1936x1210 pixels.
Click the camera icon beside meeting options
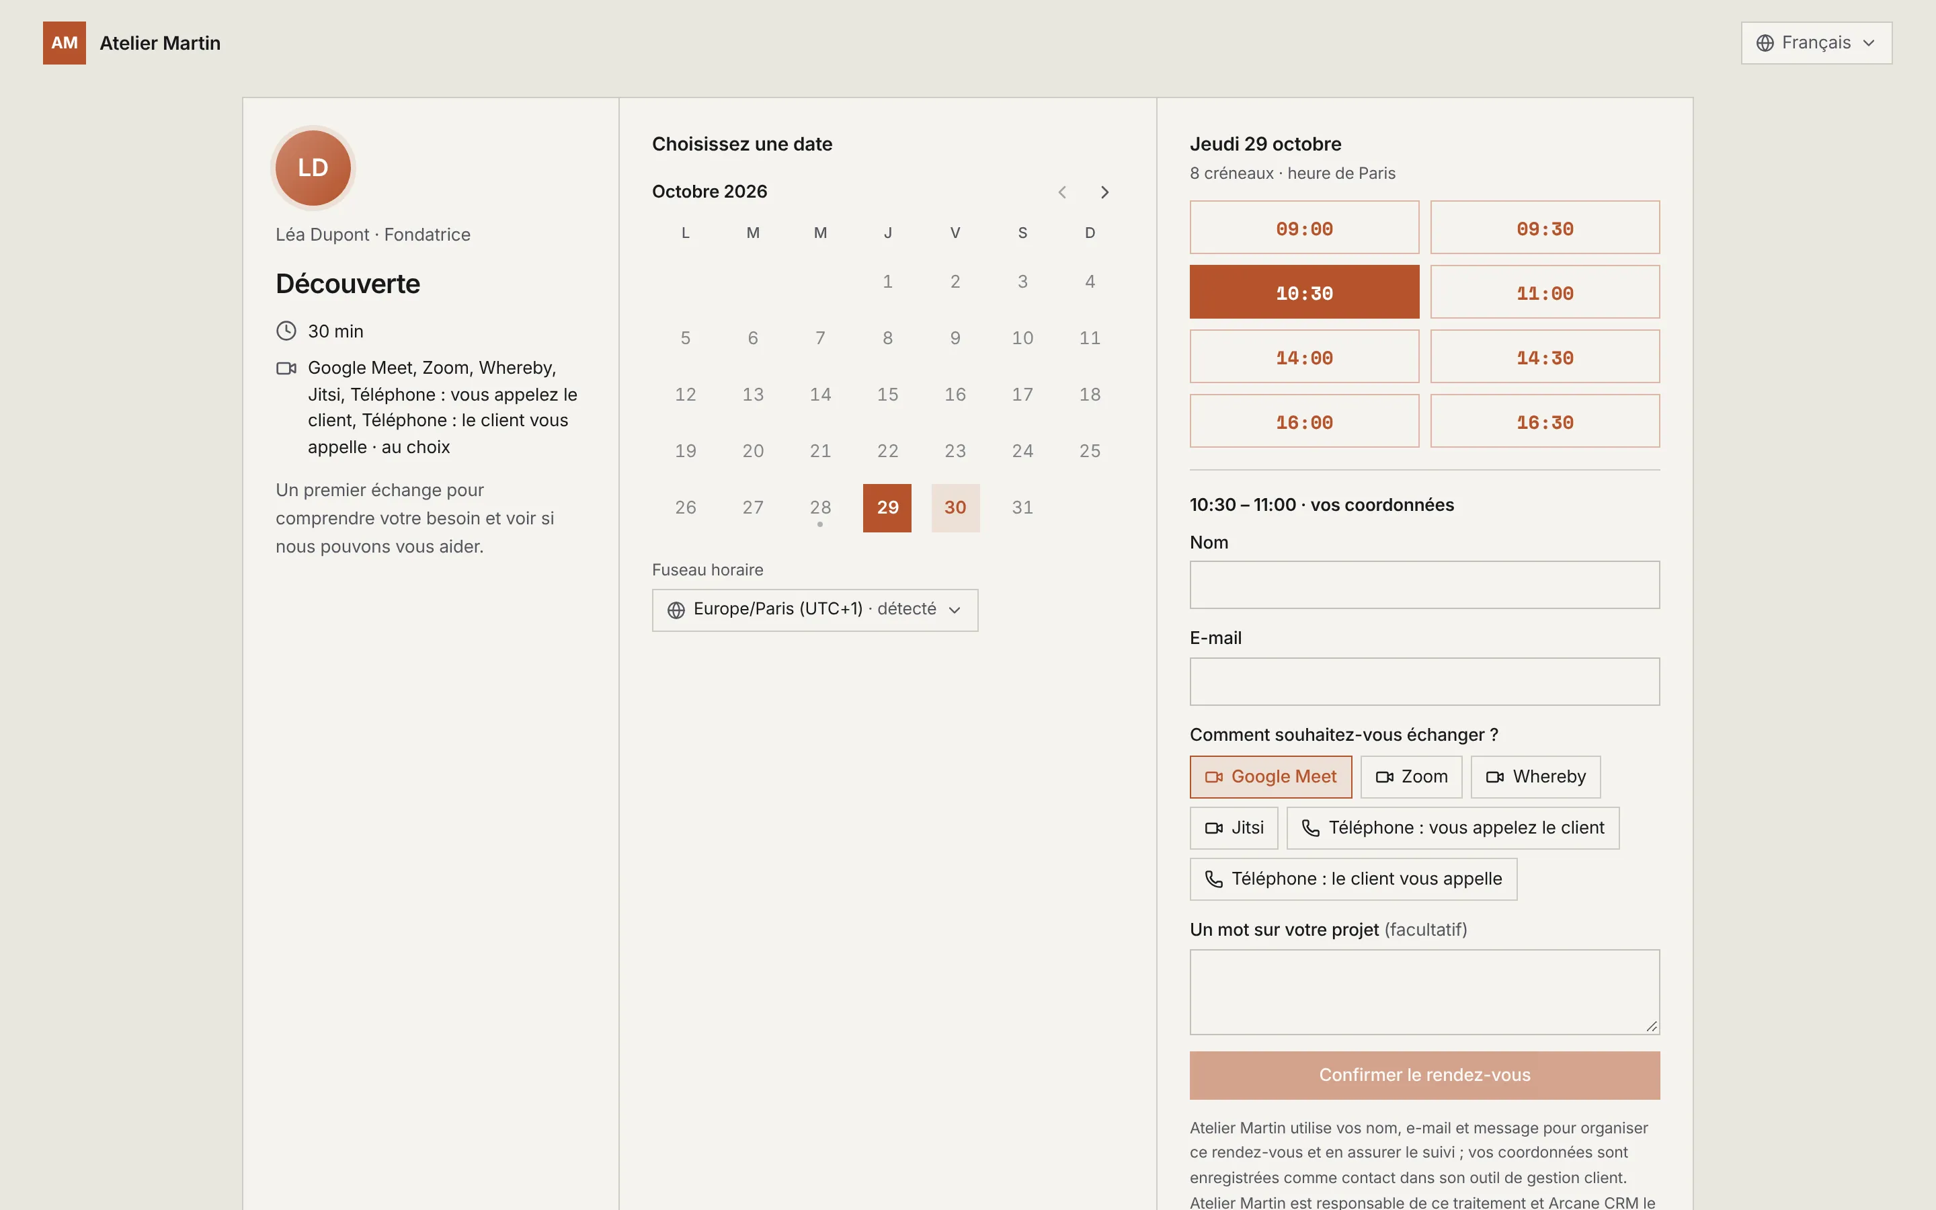tap(286, 368)
